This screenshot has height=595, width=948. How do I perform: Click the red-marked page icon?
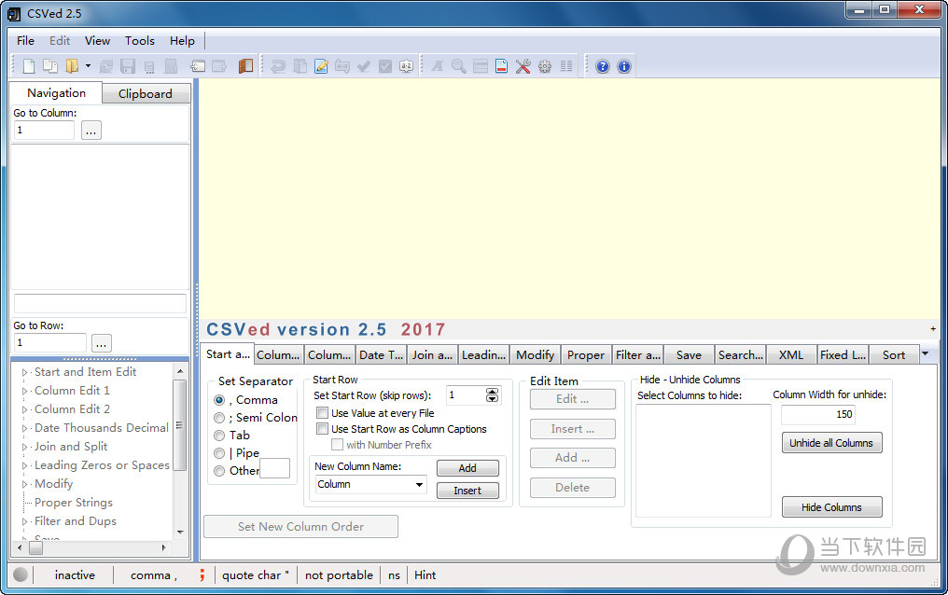501,66
